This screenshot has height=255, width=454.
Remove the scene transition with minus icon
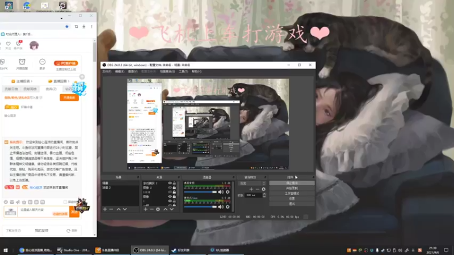[258, 189]
